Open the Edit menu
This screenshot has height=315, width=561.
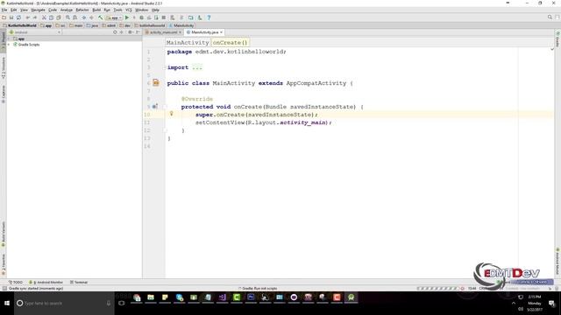14,10
